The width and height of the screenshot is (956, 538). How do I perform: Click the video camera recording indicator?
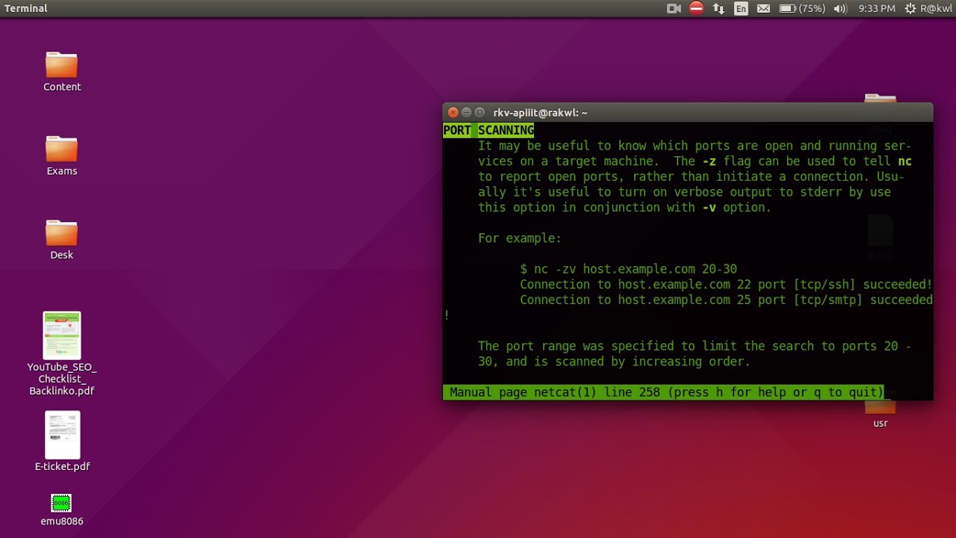(x=674, y=9)
